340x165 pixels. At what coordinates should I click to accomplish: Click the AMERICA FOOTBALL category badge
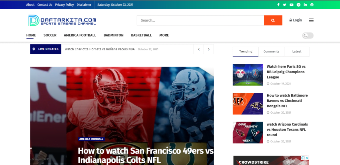tap(91, 139)
